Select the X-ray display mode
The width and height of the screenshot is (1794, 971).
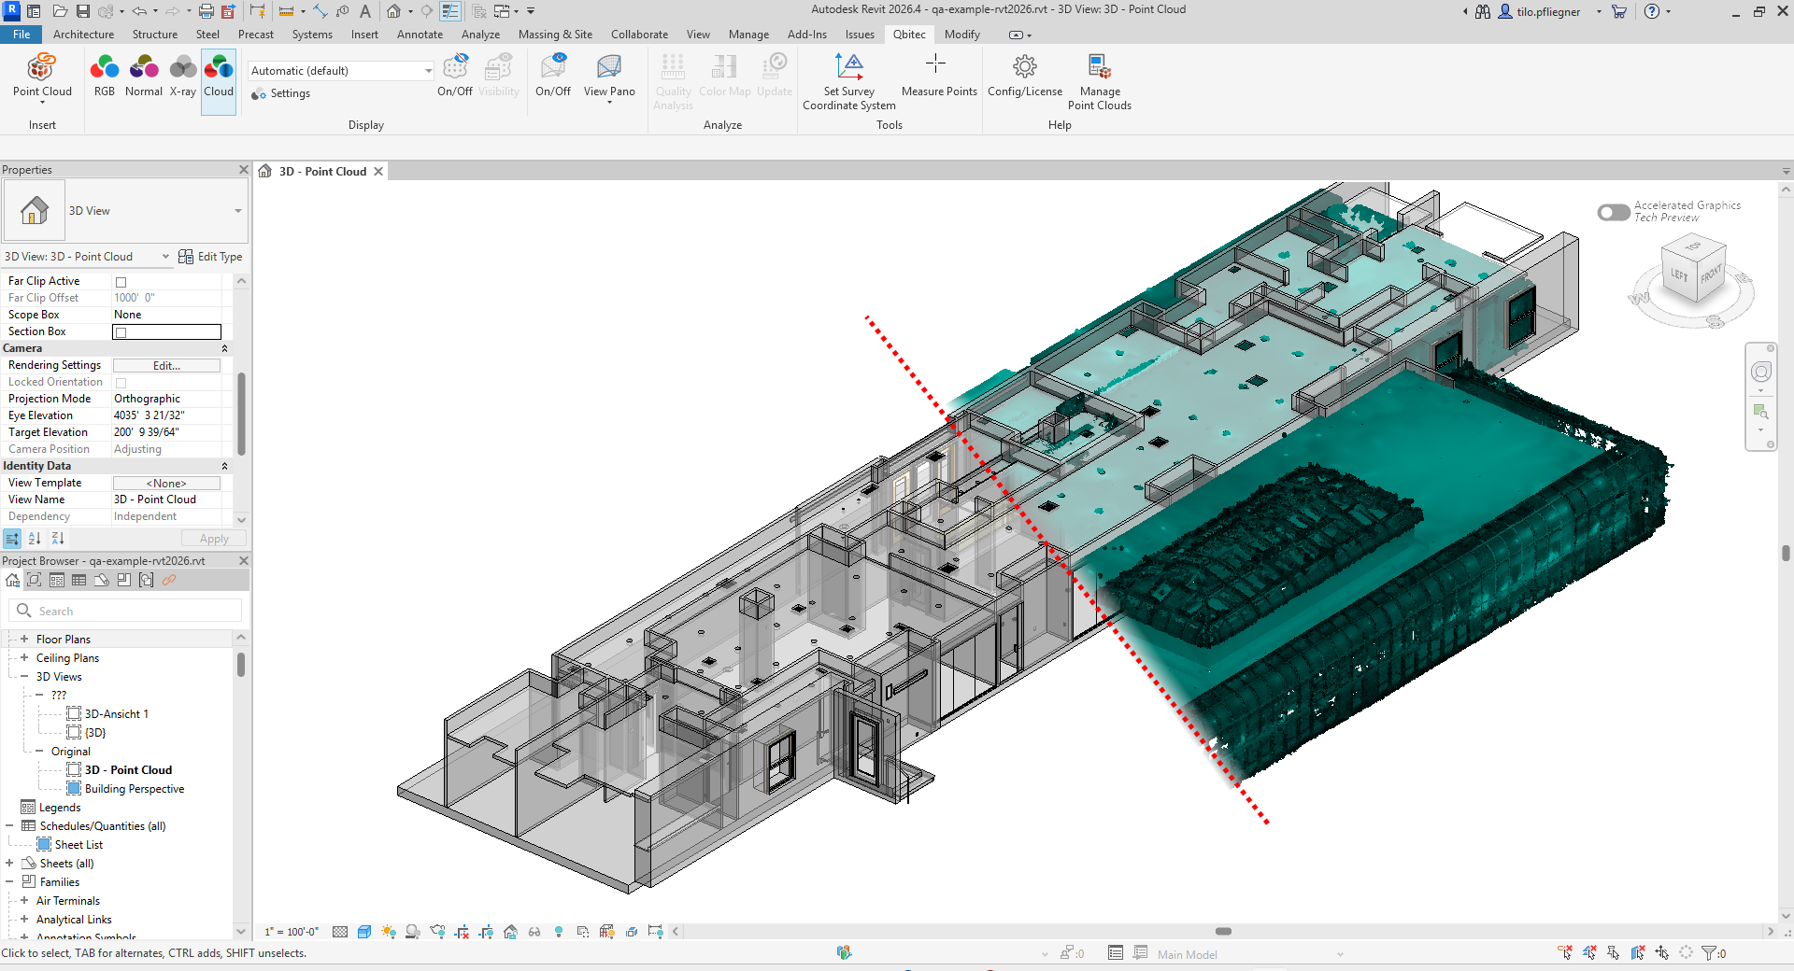[183, 76]
